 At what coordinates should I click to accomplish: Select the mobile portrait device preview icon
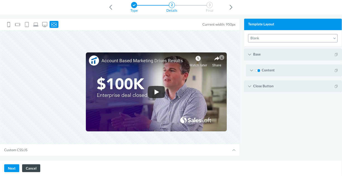[x=9, y=25]
